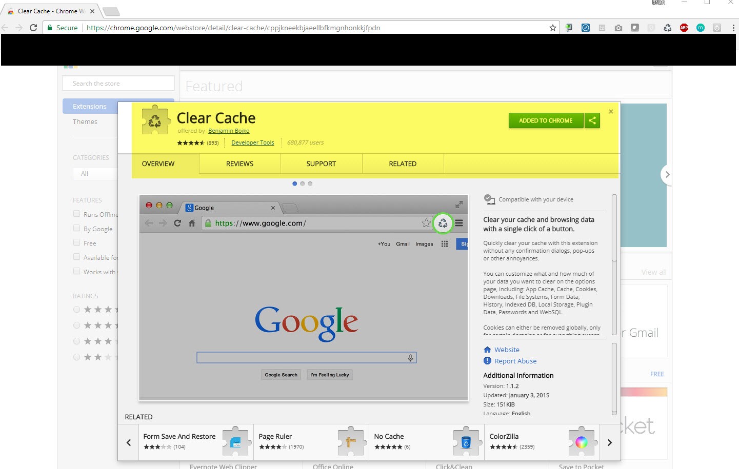The image size is (739, 469).
Task: Select the second screenshot carousel dot
Action: (302, 183)
